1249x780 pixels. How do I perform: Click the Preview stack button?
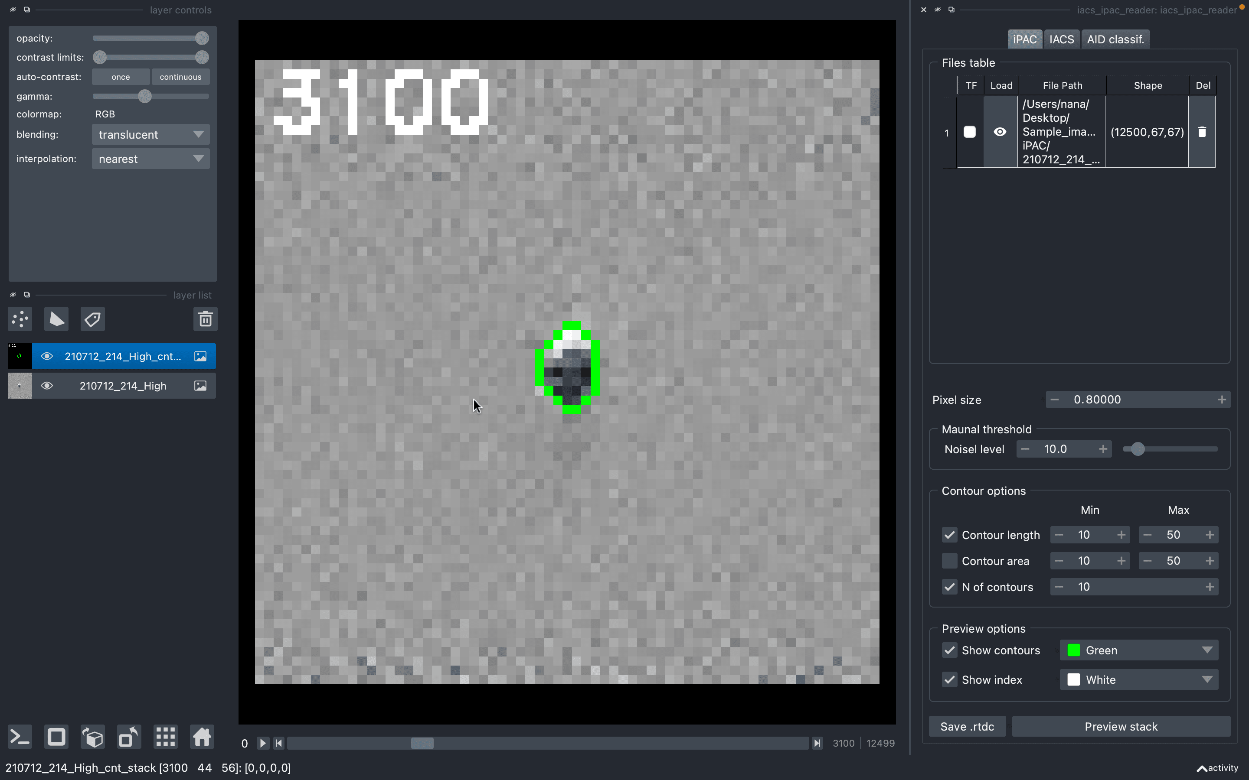point(1121,726)
